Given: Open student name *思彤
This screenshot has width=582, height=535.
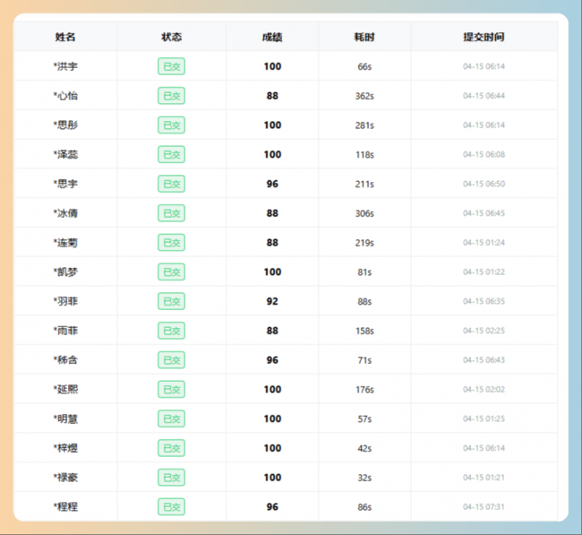Looking at the screenshot, I should pos(66,125).
